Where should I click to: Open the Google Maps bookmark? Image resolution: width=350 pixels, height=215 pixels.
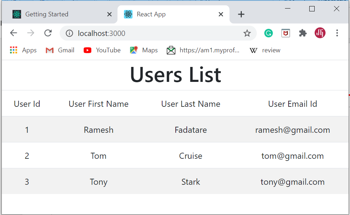point(133,50)
